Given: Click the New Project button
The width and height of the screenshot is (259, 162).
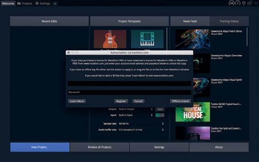Looking at the screenshot, I should click(x=40, y=147).
